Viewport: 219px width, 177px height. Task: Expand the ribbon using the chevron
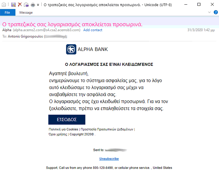(x=209, y=12)
